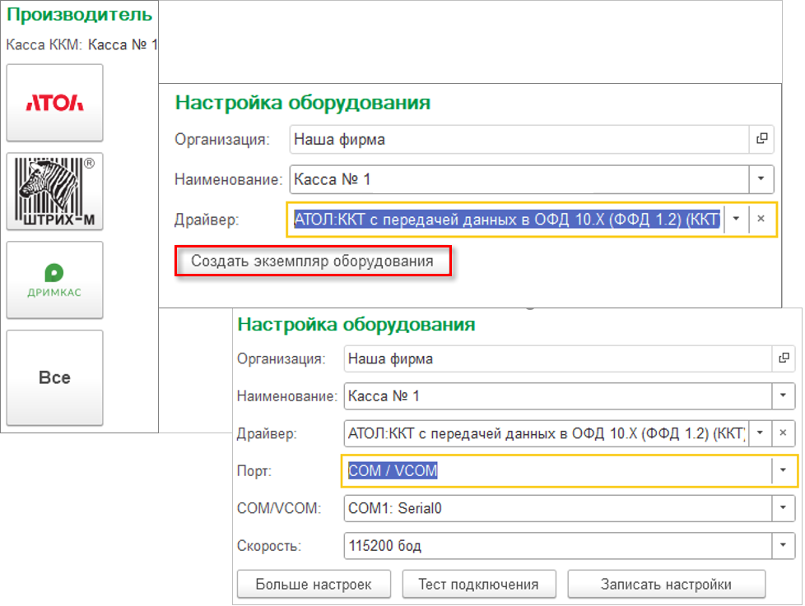Pick the Dreamkas manufacturer logo
The height and width of the screenshot is (606, 805).
click(54, 280)
